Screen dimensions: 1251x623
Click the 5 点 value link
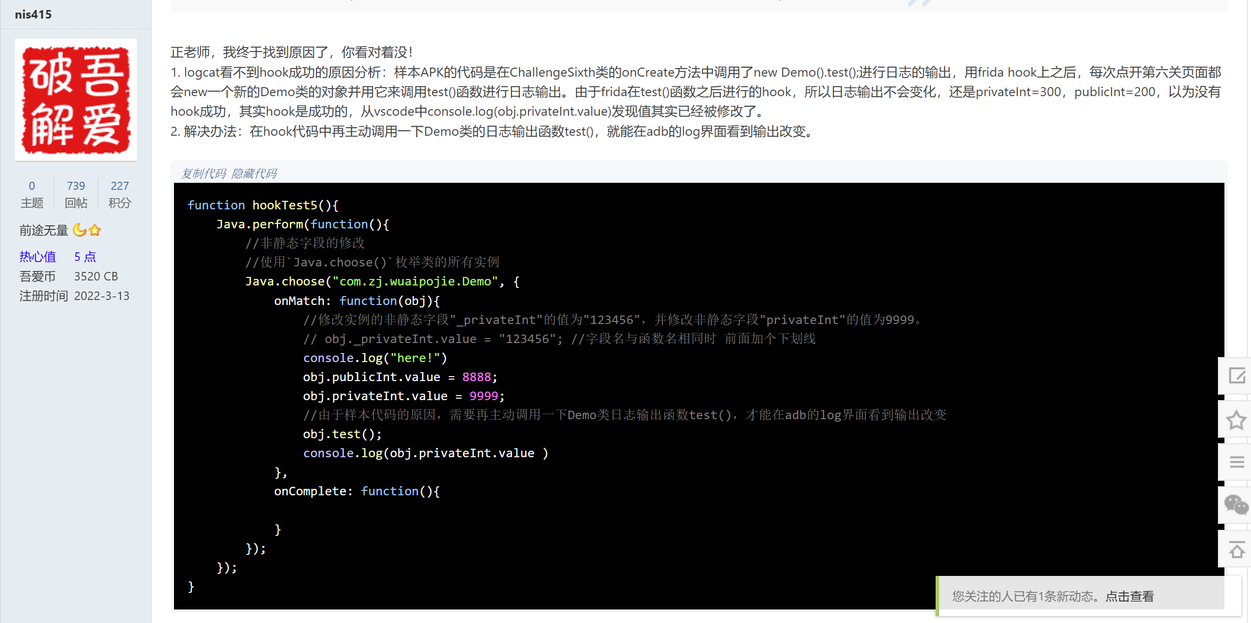pos(85,257)
